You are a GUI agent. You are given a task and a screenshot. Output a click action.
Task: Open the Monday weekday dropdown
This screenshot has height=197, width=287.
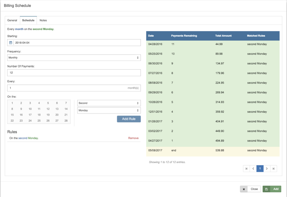pos(109,110)
